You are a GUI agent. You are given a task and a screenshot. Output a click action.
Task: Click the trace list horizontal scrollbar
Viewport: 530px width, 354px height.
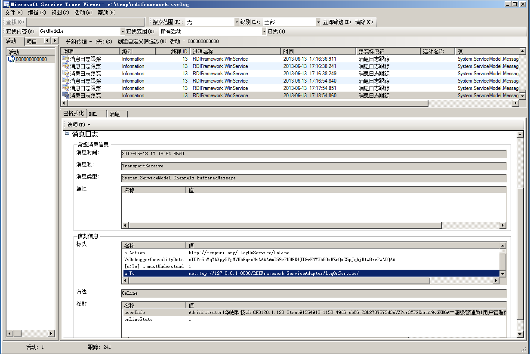[x=245, y=103]
